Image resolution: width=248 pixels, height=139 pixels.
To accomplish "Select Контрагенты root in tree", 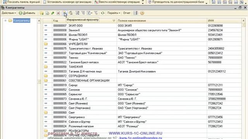I will pyautogui.click(x=22, y=20).
